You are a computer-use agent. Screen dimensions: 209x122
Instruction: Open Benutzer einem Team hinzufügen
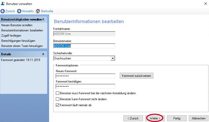[x=22, y=46]
